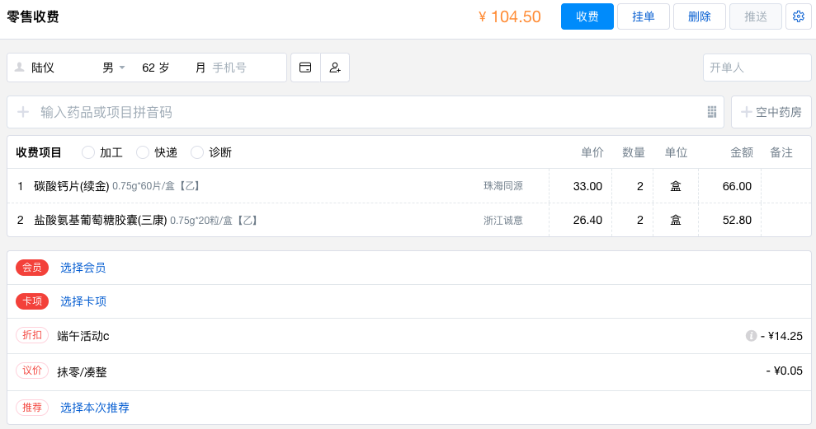
Task: Focus the drug pinyin code input
Action: 363,112
